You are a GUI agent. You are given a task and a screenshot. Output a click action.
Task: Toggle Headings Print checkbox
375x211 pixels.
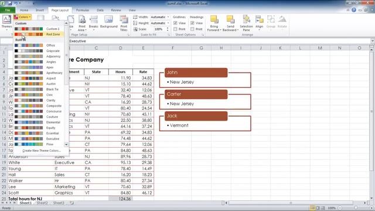pos(192,29)
